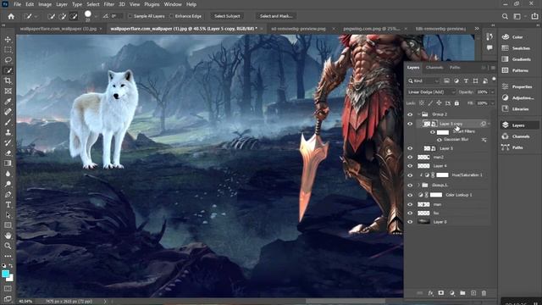
Task: Hide Hue/Saturation 1 adjustment layer
Action: coord(410,175)
